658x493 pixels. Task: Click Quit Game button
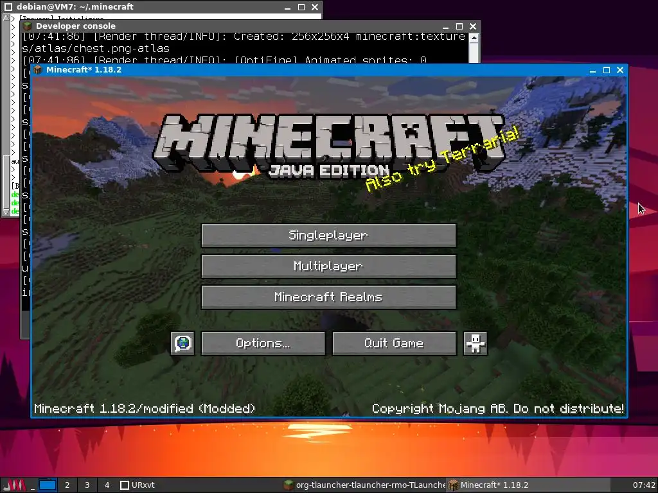[x=395, y=343]
